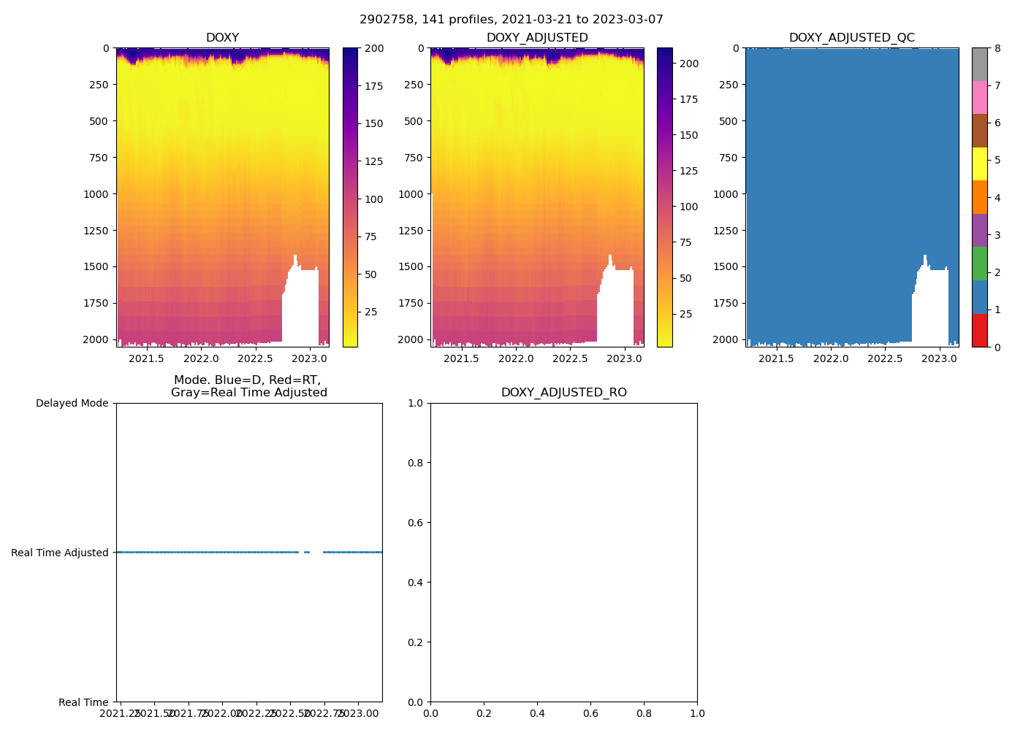Choose the pink QC colorbar segment
The width and height of the screenshot is (1023, 730).
pos(979,97)
